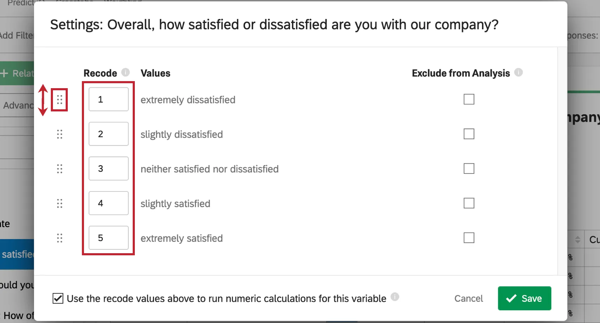Exclude extremely dissatisfied from analysis

point(469,99)
